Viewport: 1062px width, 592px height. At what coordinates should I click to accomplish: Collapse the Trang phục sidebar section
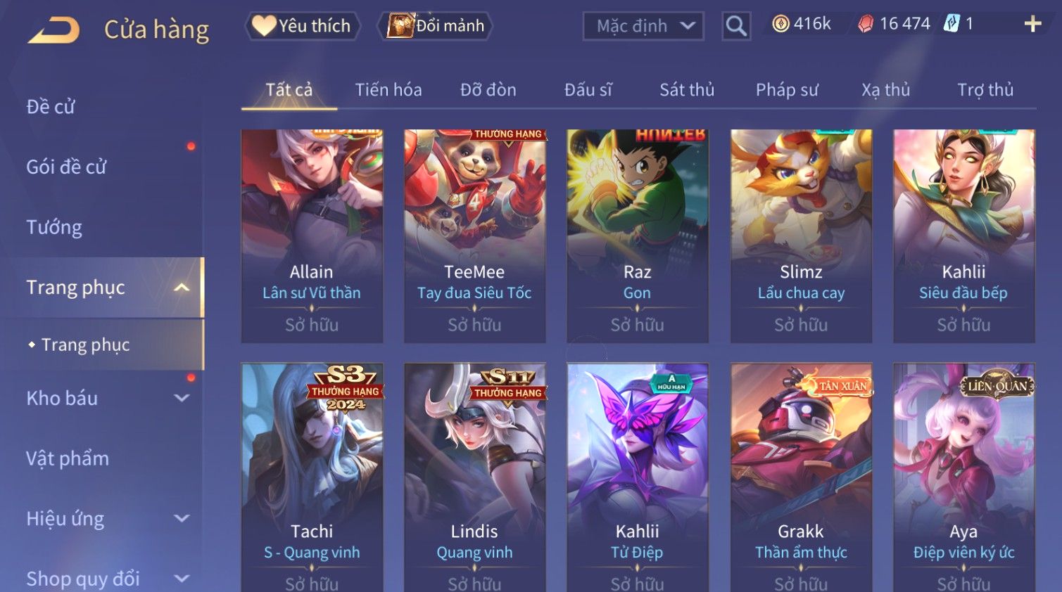(182, 288)
